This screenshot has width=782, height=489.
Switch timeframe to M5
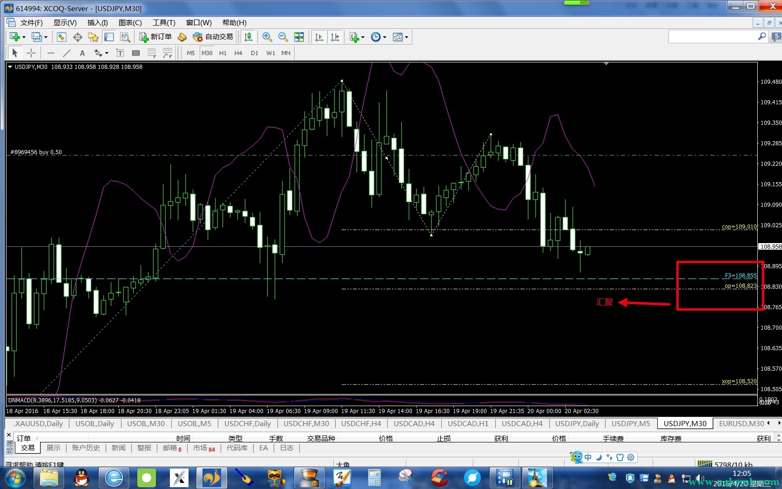coord(191,53)
